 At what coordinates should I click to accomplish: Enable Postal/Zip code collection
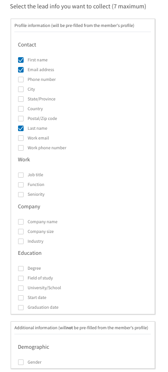(21, 119)
